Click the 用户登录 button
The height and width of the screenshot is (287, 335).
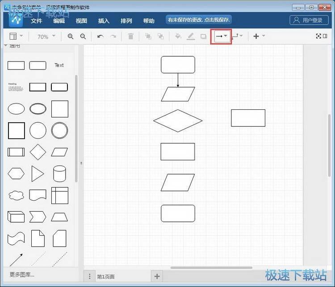[309, 20]
